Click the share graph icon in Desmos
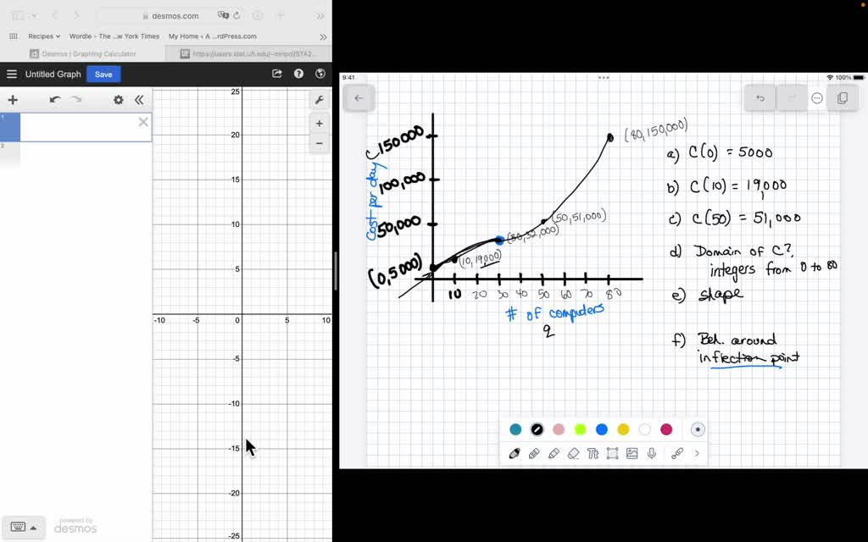The width and height of the screenshot is (868, 542). click(276, 74)
